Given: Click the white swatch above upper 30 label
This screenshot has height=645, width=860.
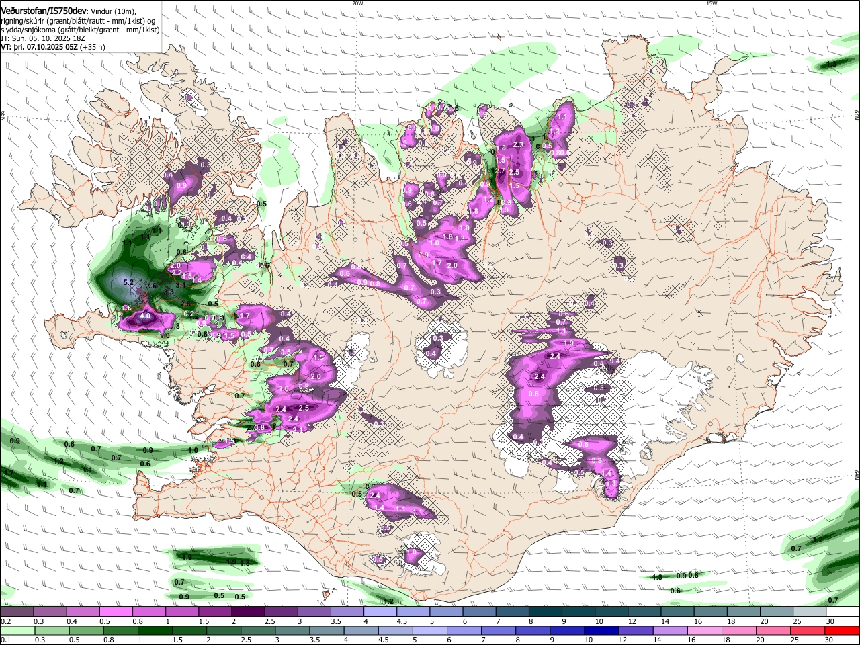Looking at the screenshot, I should (842, 612).
